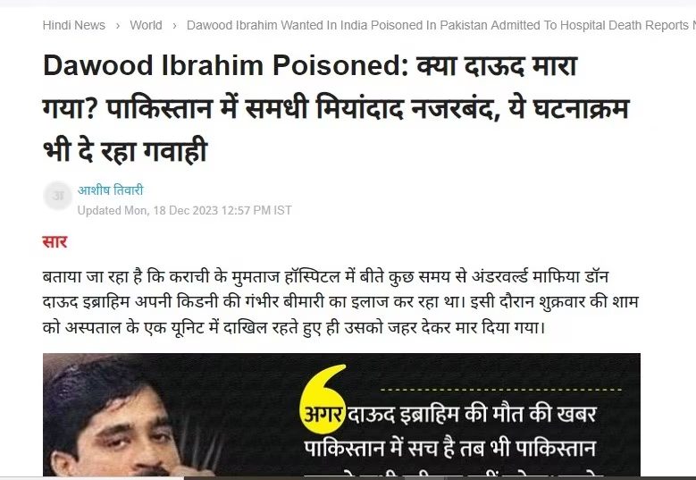Screen dimensions: 696x480
Task: Click the chevron after World breadcrumb
Action: [x=174, y=26]
